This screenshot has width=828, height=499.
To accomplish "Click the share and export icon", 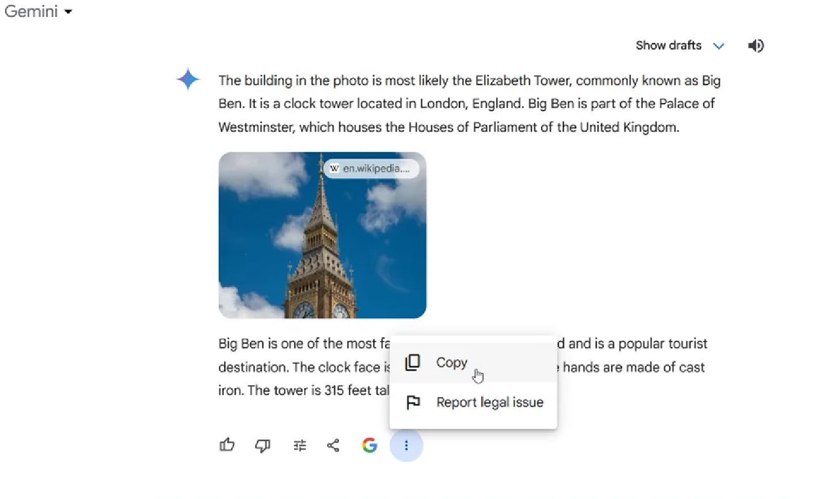I will click(333, 446).
